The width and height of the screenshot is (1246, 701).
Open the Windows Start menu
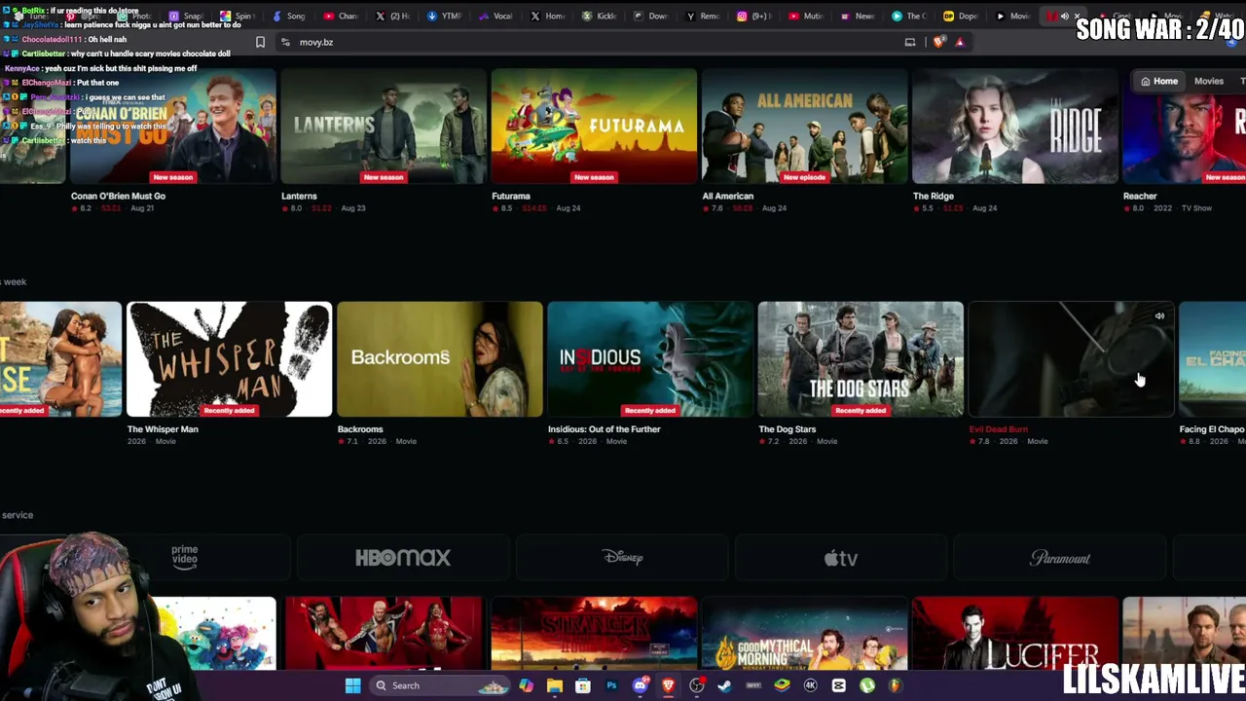coord(352,685)
